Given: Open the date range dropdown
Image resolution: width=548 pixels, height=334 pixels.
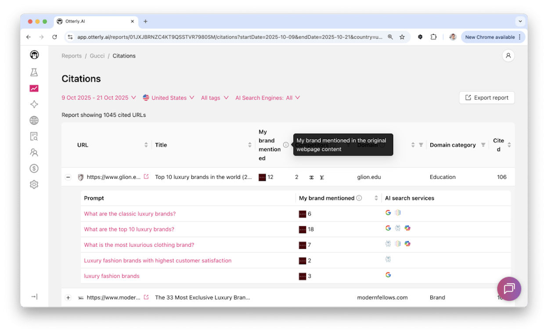Looking at the screenshot, I should click(99, 98).
